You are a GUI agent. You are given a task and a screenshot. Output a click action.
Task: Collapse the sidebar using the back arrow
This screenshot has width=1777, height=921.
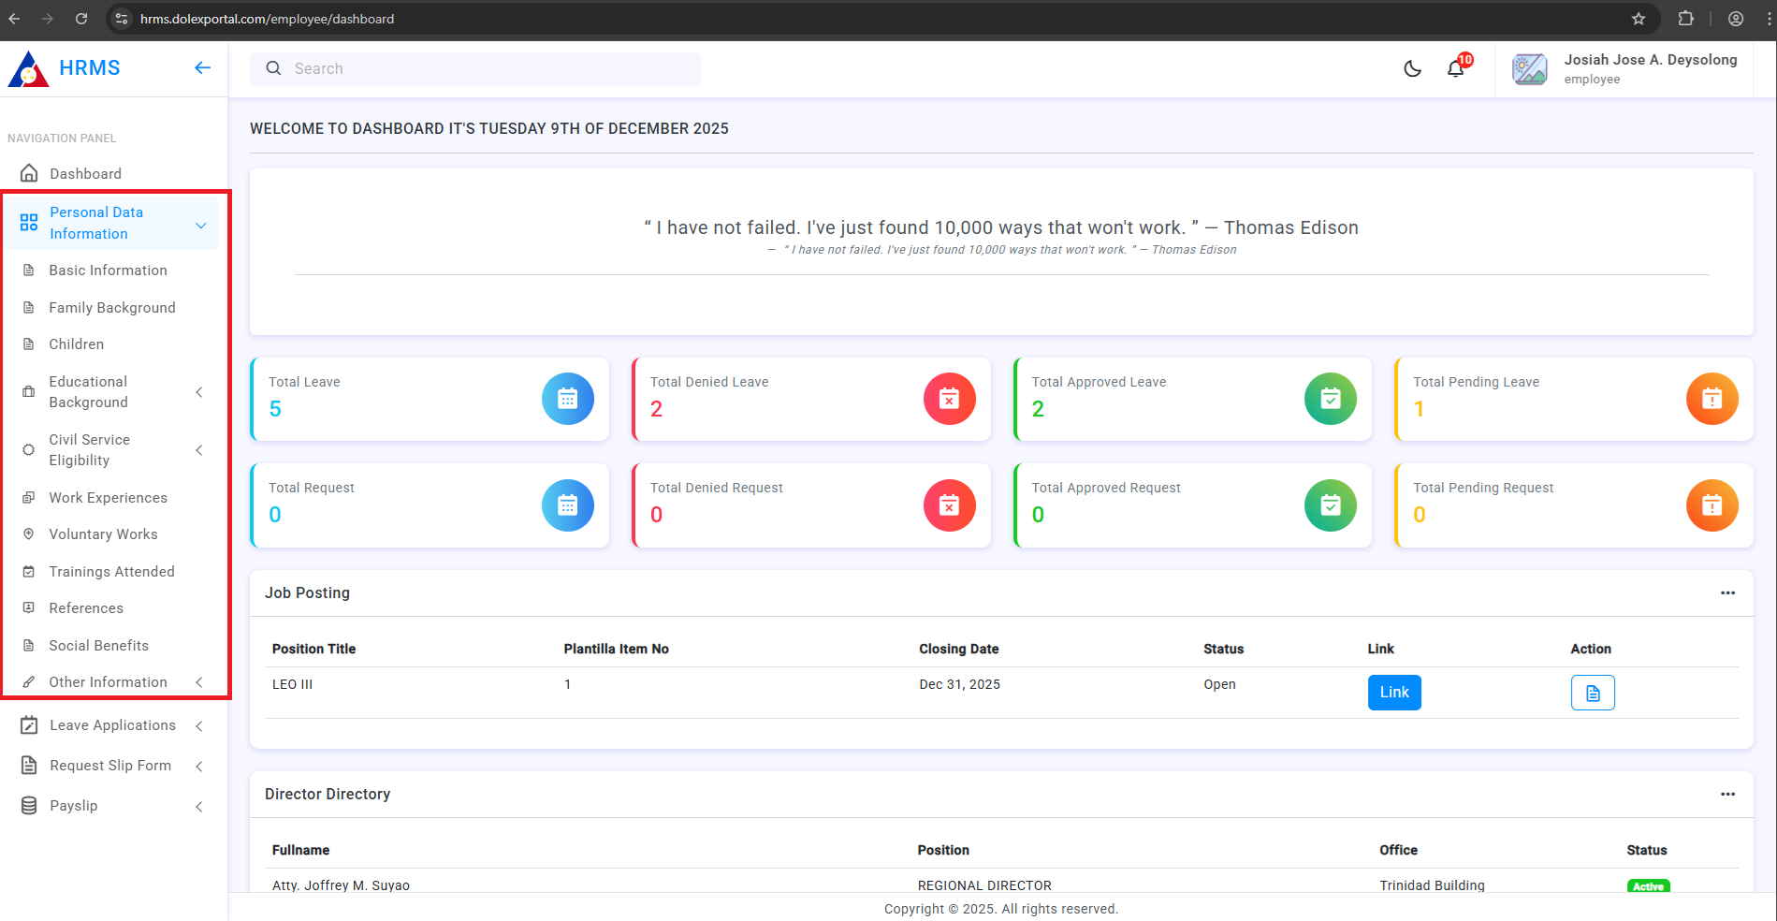pos(202,67)
